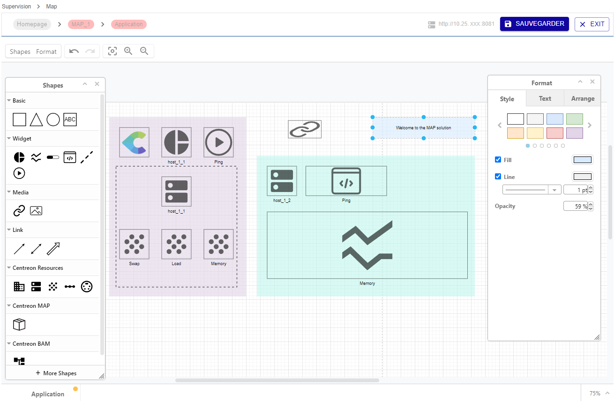Image resolution: width=614 pixels, height=401 pixels.
Task: Select the rectangle shape in Basic
Action: [19, 119]
